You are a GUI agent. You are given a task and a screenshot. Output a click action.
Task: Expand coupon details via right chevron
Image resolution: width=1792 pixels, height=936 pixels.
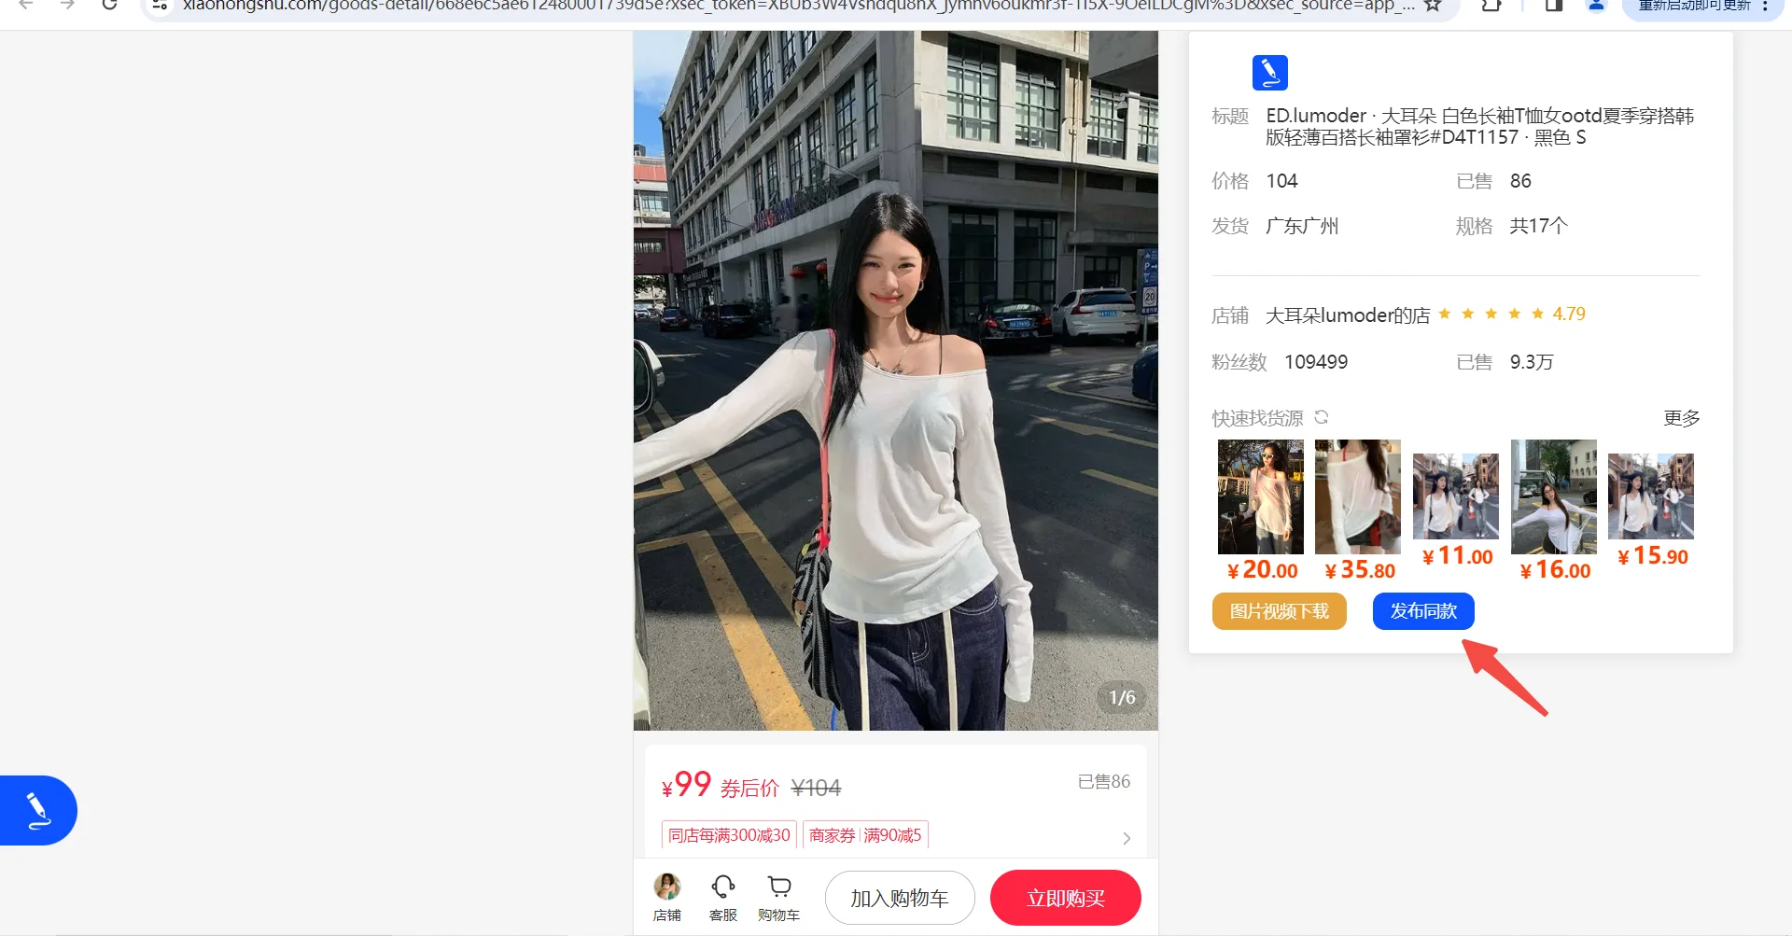1126,837
